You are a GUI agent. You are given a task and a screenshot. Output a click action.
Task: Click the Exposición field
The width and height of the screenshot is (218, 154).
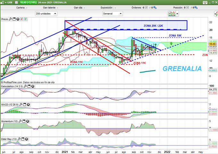click(x=108, y=8)
